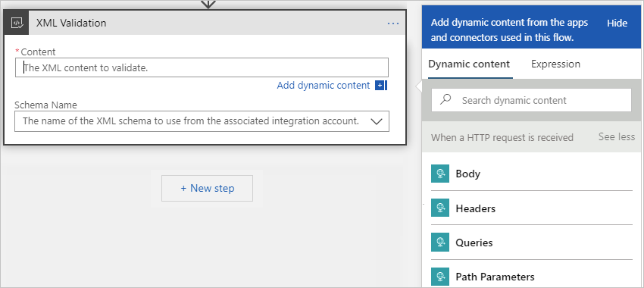This screenshot has height=288, width=644.
Task: Select the Headers dynamic content item
Action: click(531, 208)
